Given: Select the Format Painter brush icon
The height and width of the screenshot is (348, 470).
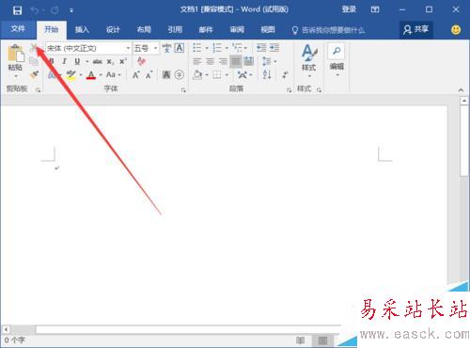Looking at the screenshot, I should coord(34,74).
